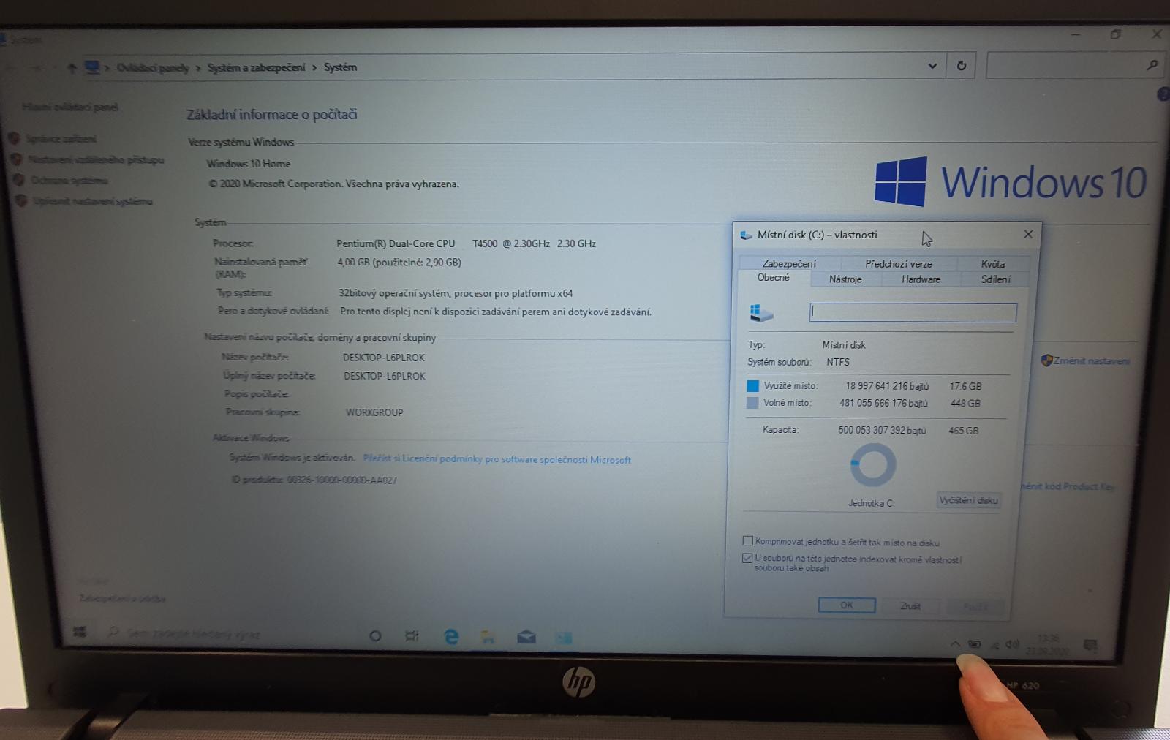
Task: Open Ovládací panely in the breadcrumb
Action: 152,67
